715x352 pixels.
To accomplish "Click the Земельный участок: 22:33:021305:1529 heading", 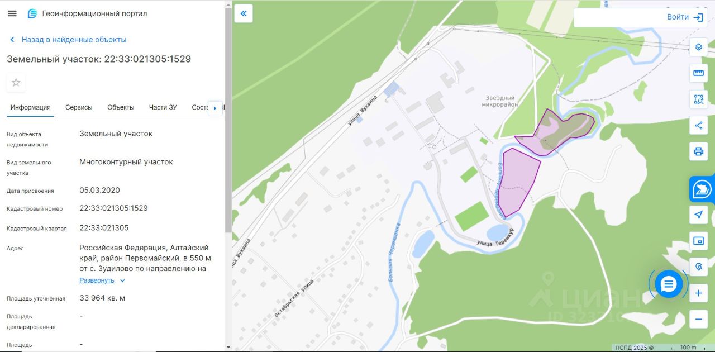I will [x=99, y=59].
